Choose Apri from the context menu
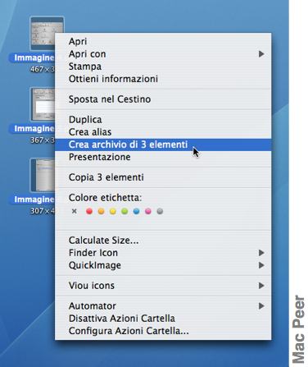Screen dimensions: 308x367 click(163, 41)
